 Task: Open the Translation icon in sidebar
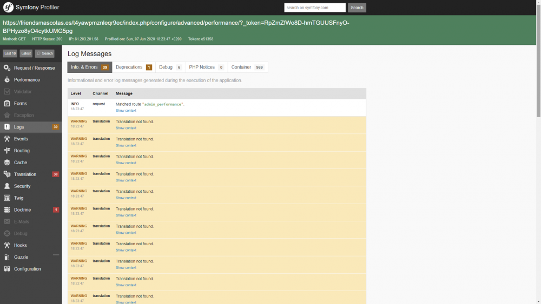[7, 174]
